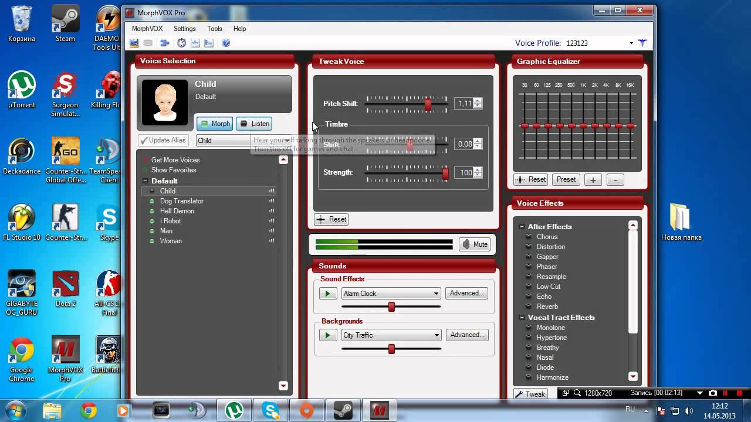
Task: Click the Mute button
Action: coord(475,244)
